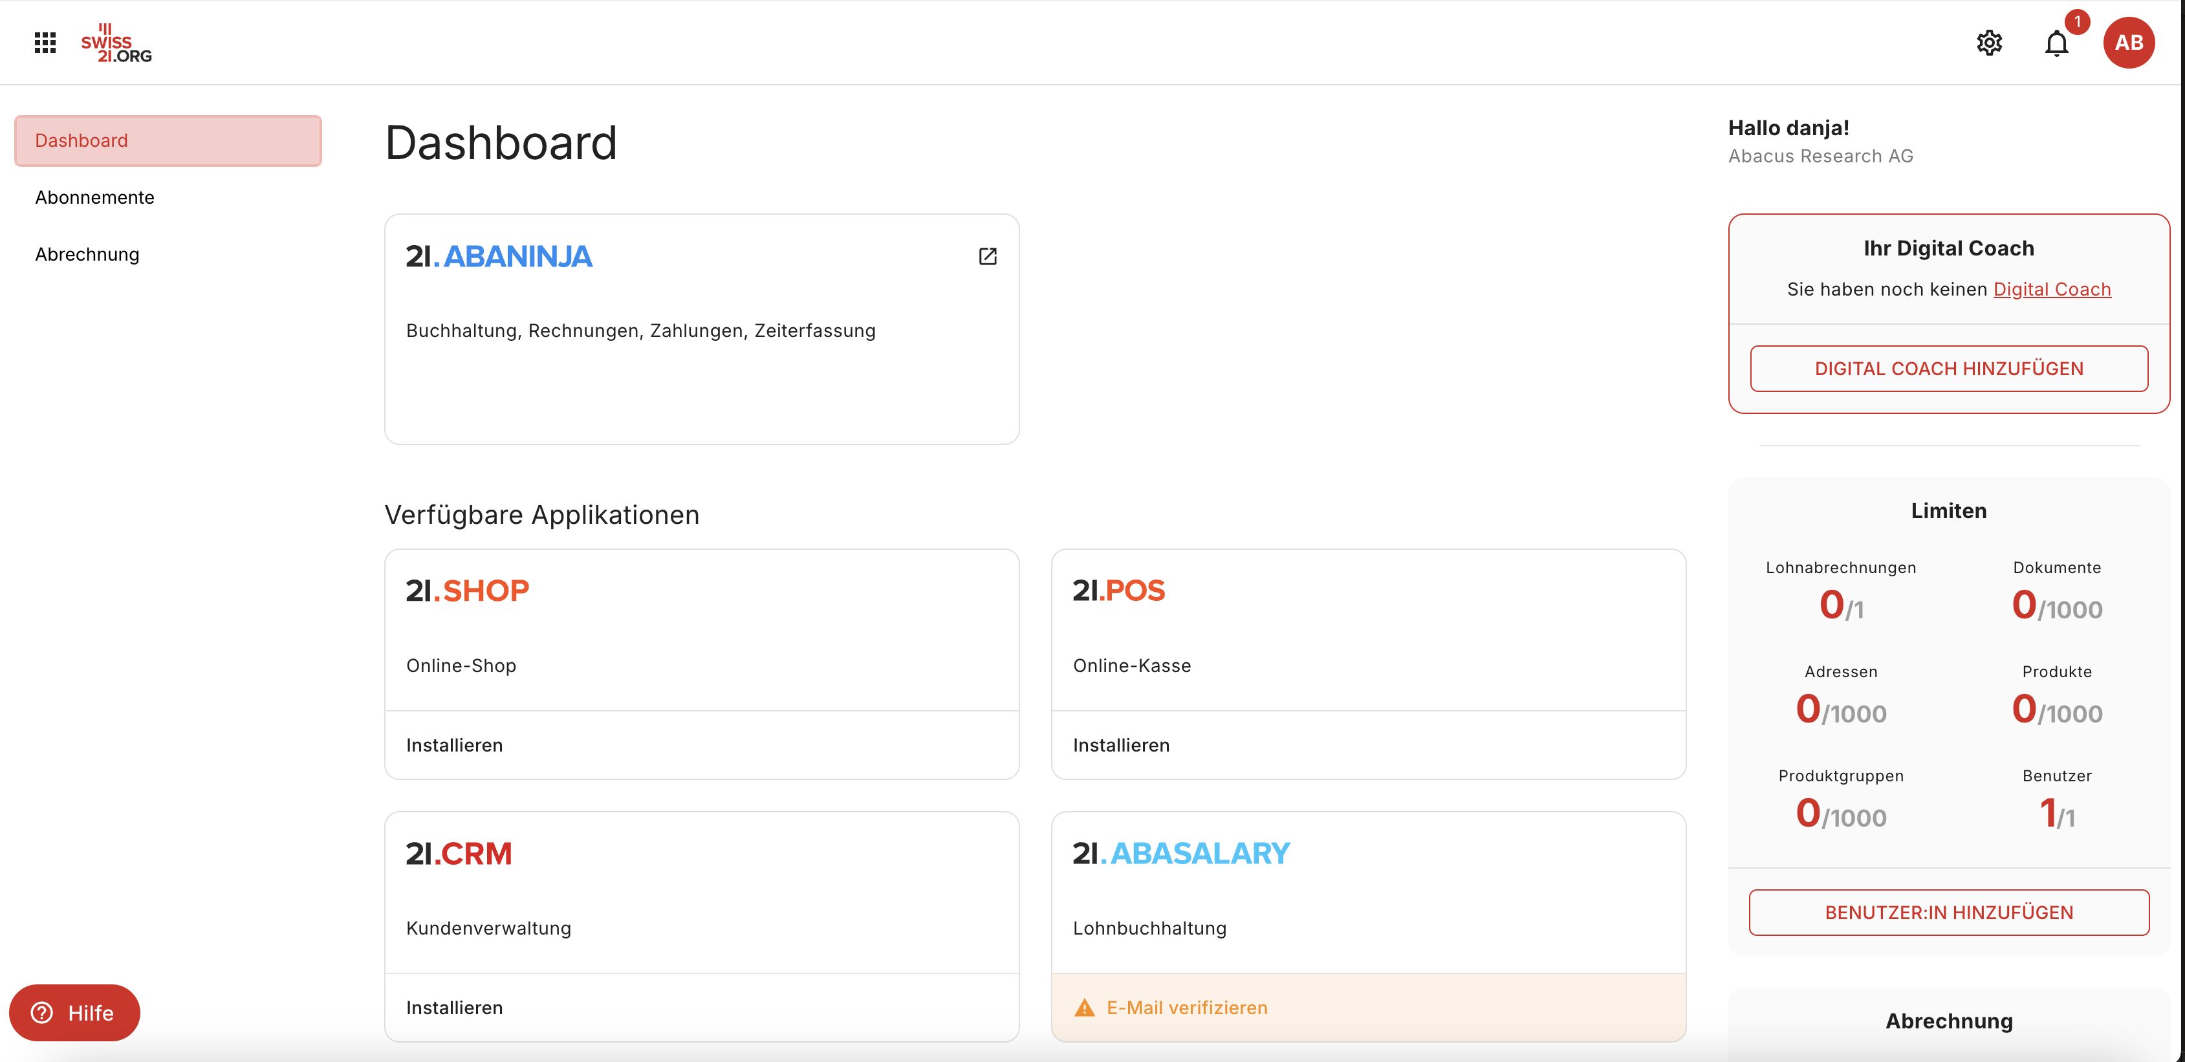Open the apps grid launcher icon
The height and width of the screenshot is (1062, 2185).
(45, 43)
